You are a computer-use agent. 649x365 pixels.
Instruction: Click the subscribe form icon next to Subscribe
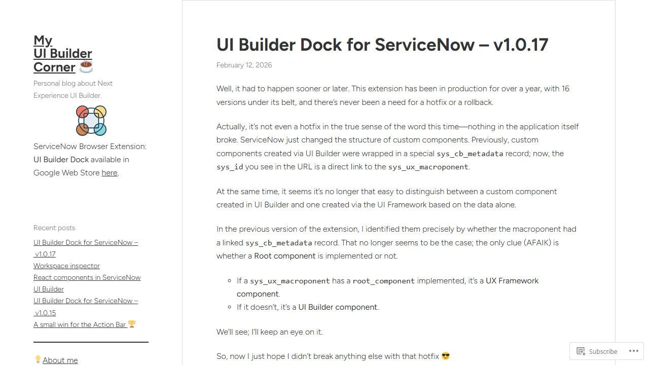click(581, 351)
